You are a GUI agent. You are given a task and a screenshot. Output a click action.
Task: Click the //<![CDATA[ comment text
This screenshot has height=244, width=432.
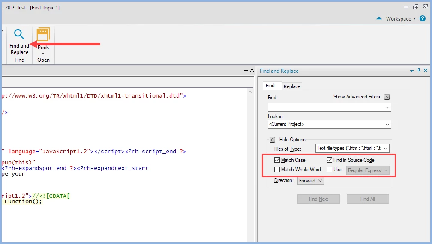(51, 196)
